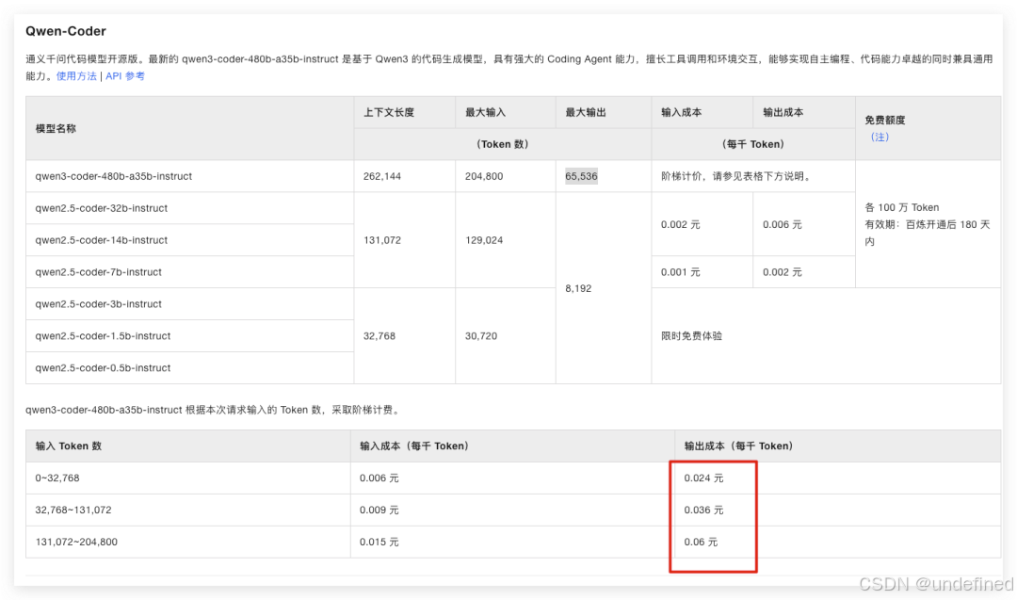Click the 0.002 元 output cost cell
Viewport: 1017px width, 600px height.
point(783,272)
